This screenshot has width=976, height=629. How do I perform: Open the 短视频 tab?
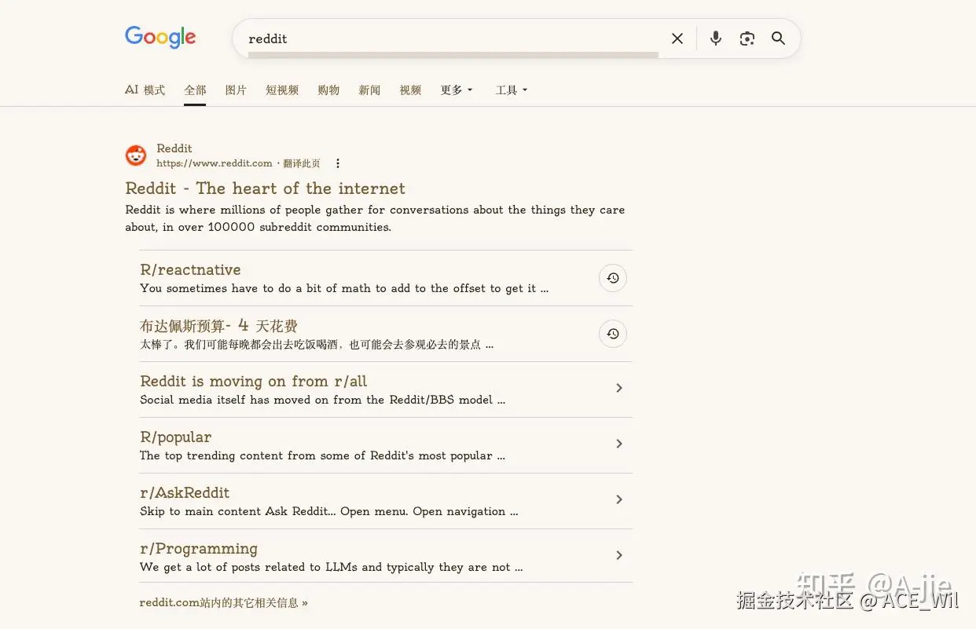pyautogui.click(x=282, y=90)
